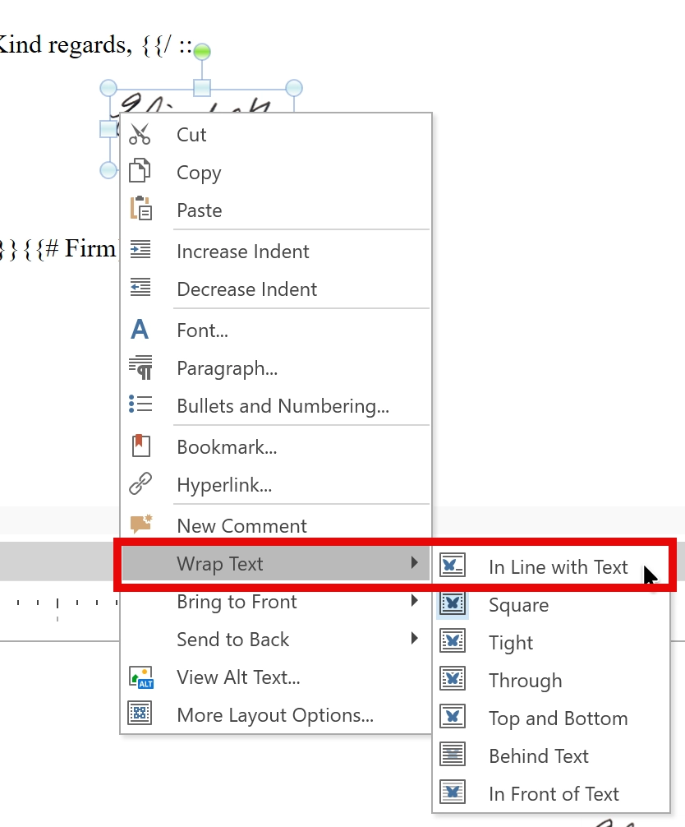Click the Paragraph pilcrow icon
Viewport: 685px width, 827px height.
[x=140, y=367]
